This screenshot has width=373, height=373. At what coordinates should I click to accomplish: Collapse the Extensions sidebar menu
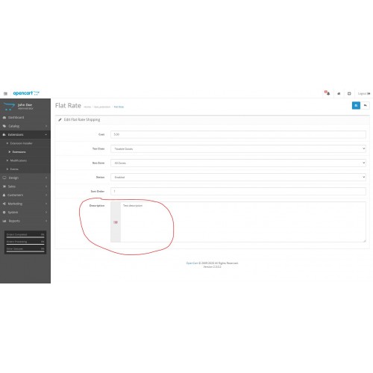[25, 134]
